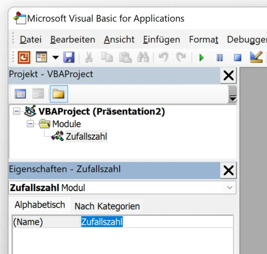Switch to the Nach Kategorien tab
This screenshot has width=267, height=254.
coord(107,206)
